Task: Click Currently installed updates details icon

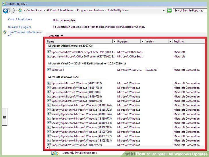Action: (55, 153)
